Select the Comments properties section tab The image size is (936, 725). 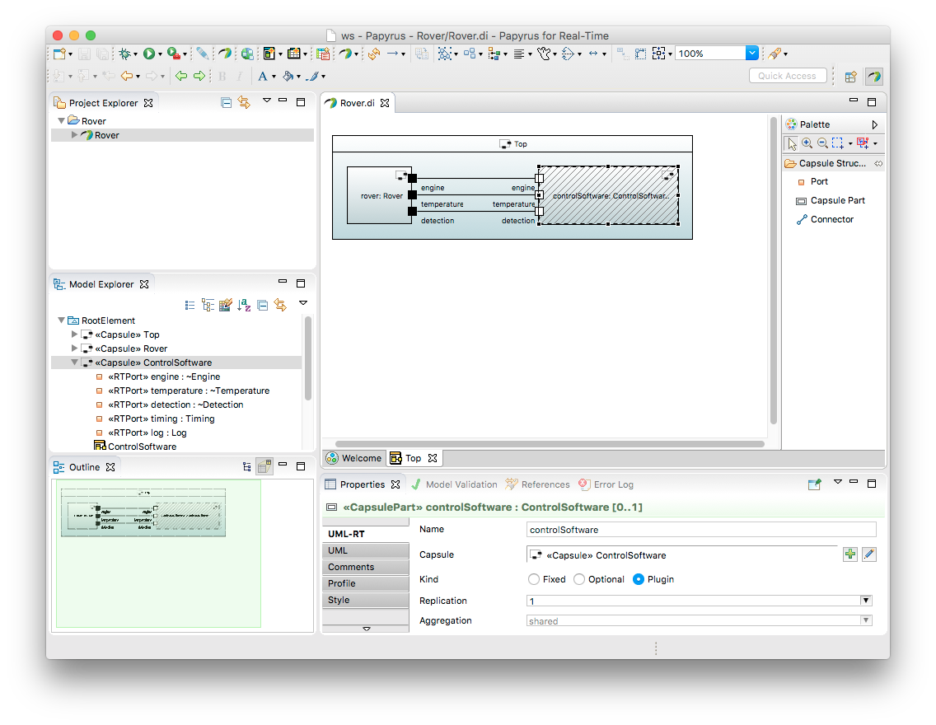(365, 567)
